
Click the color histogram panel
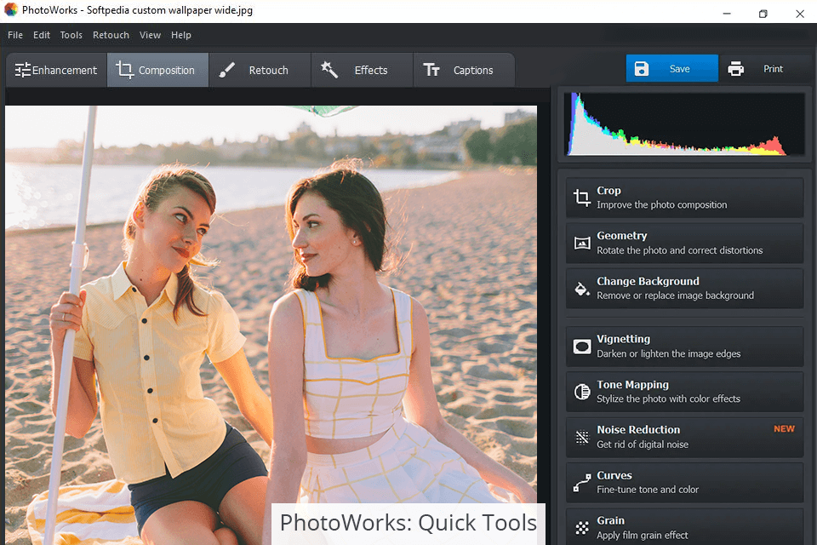click(684, 124)
